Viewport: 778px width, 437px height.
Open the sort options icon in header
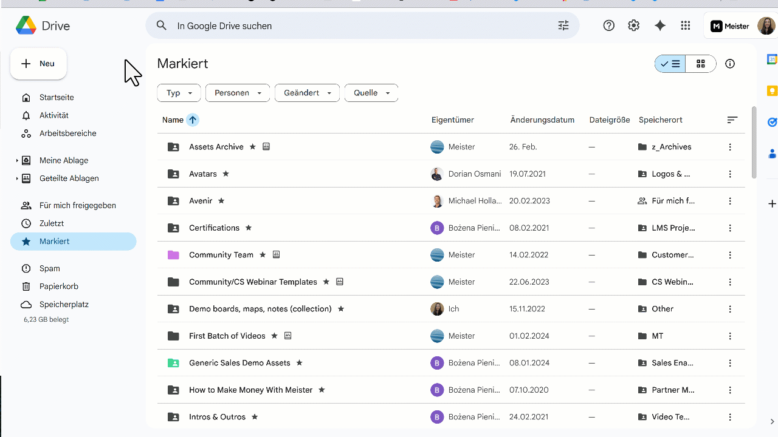[732, 120]
